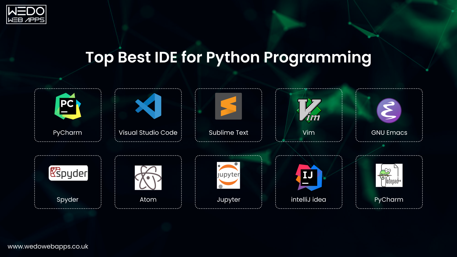Image resolution: width=457 pixels, height=257 pixels.
Task: Click the "Top Best IDE for Python Programming" heading
Action: (228, 57)
